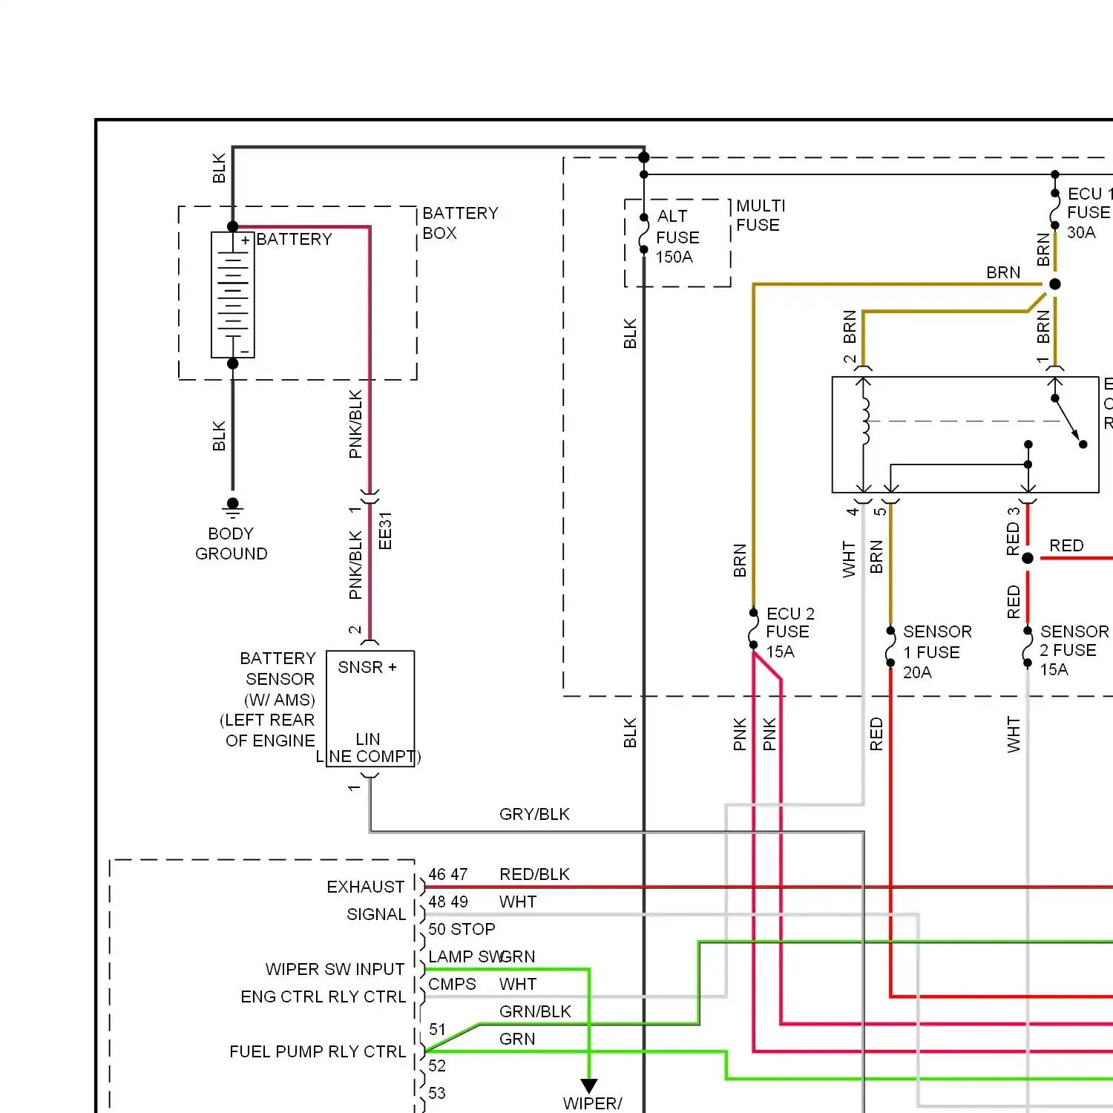Click the "EXHAUST" label
This screenshot has width=1113, height=1113.
[x=366, y=887]
